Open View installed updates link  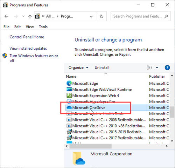[x=28, y=48]
